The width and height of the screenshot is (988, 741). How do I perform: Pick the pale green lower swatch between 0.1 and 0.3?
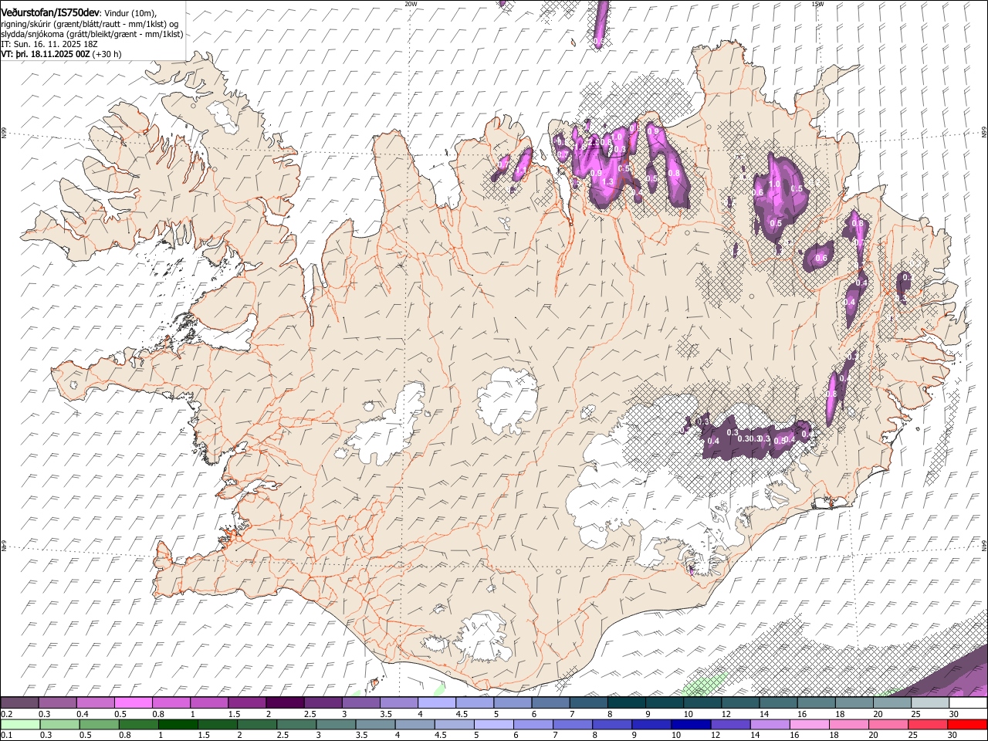pos(20,725)
